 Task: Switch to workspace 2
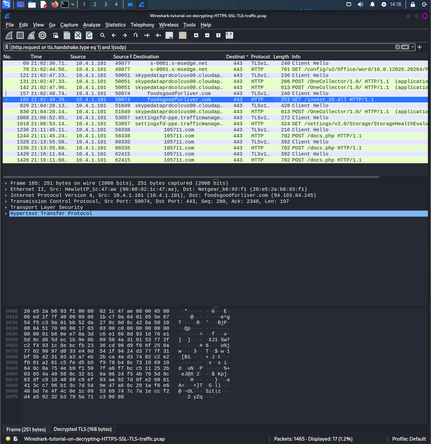tap(95, 4)
